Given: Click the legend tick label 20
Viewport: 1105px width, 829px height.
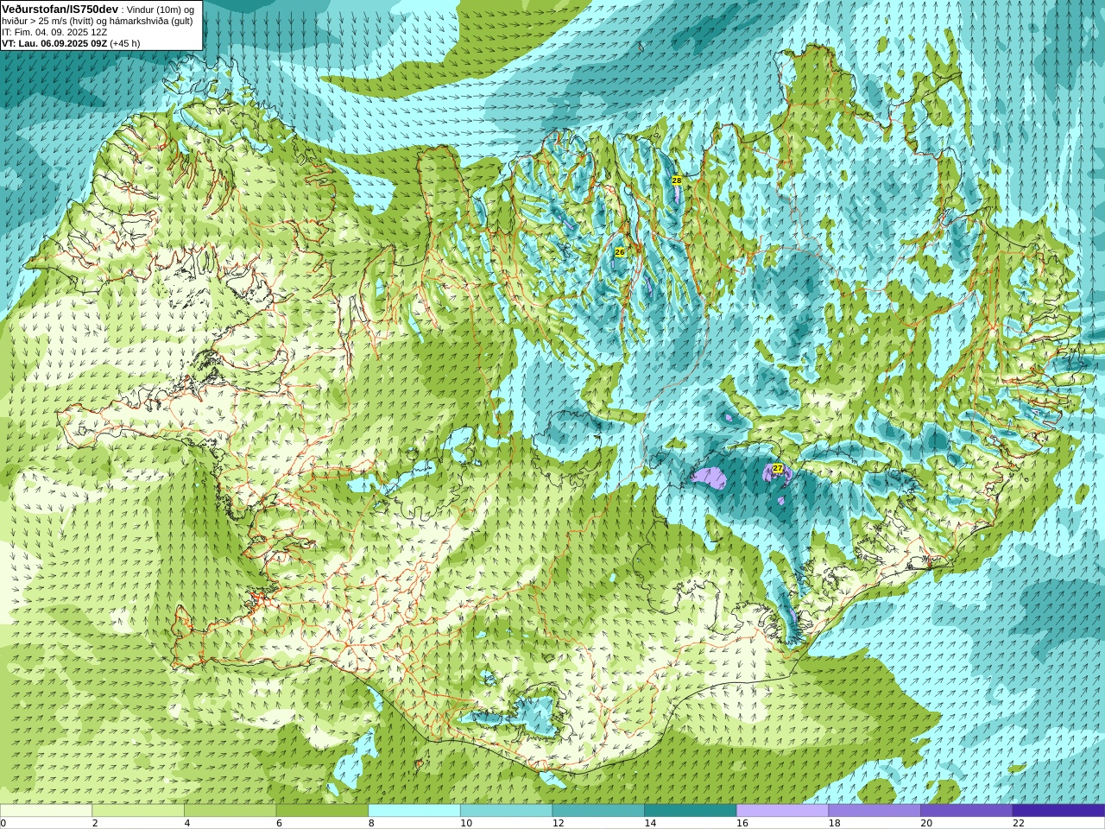Looking at the screenshot, I should (x=926, y=823).
